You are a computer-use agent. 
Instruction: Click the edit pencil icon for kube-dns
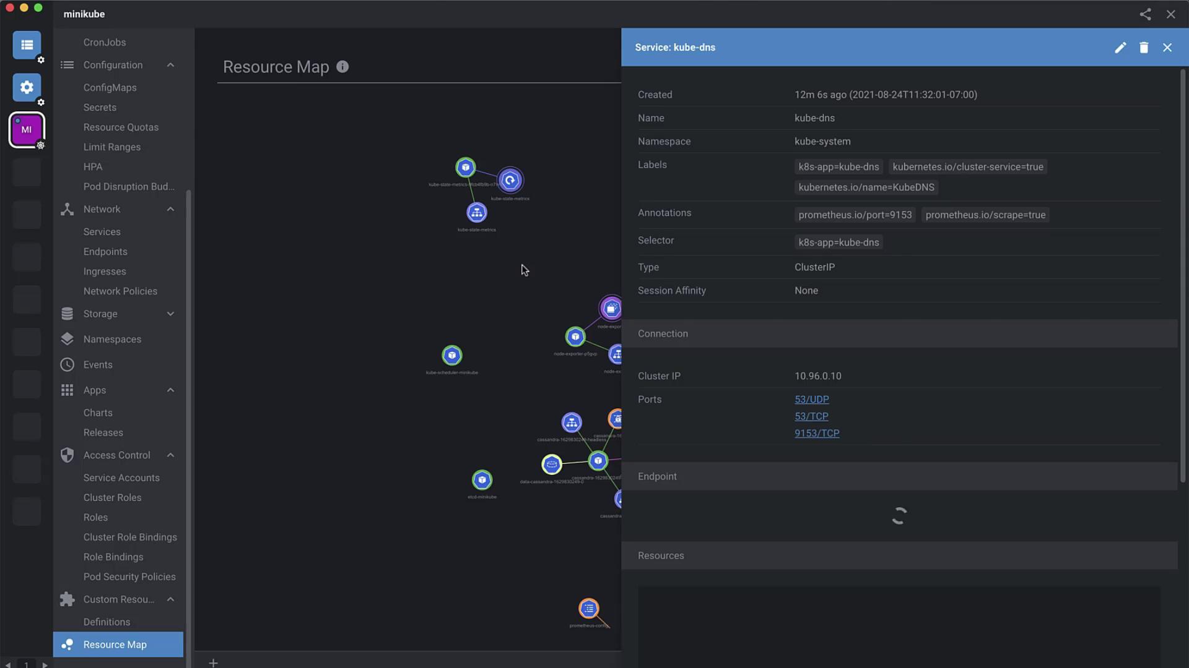(1120, 48)
